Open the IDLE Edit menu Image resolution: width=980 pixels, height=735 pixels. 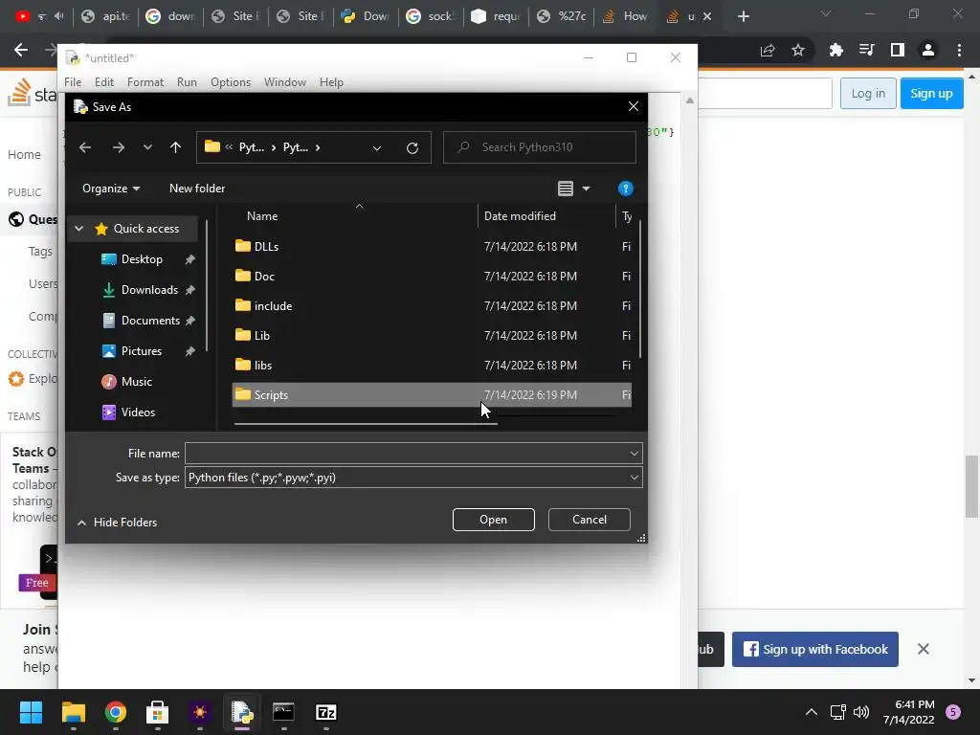(103, 82)
